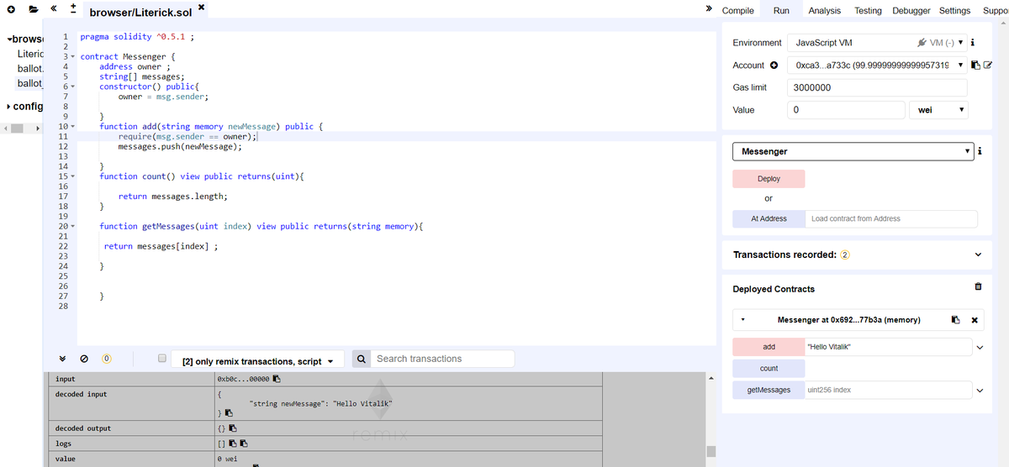This screenshot has height=467, width=1009.
Task: Copy account address to clipboard
Action: (x=975, y=66)
